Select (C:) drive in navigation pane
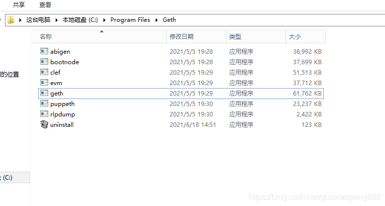This screenshot has width=385, height=206. click(15, 178)
